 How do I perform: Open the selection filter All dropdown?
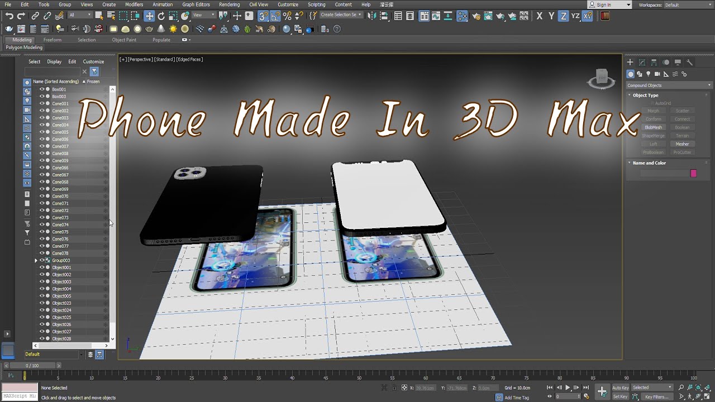80,16
